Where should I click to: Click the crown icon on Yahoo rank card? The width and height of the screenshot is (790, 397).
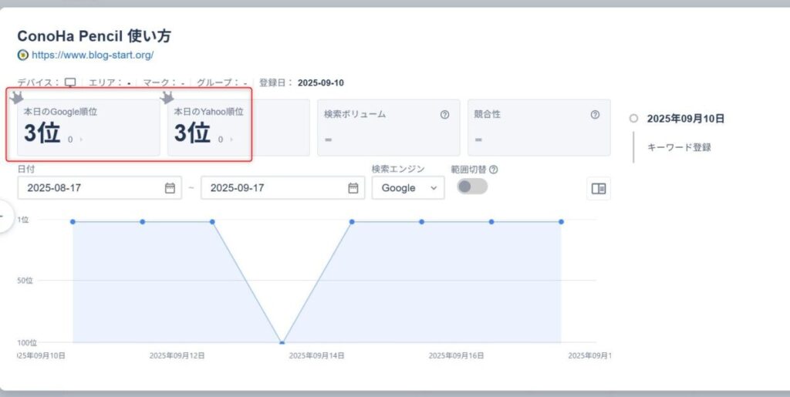pyautogui.click(x=167, y=98)
